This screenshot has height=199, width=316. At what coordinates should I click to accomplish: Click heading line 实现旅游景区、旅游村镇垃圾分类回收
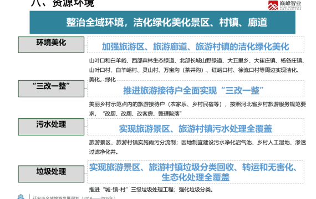(x=193, y=167)
